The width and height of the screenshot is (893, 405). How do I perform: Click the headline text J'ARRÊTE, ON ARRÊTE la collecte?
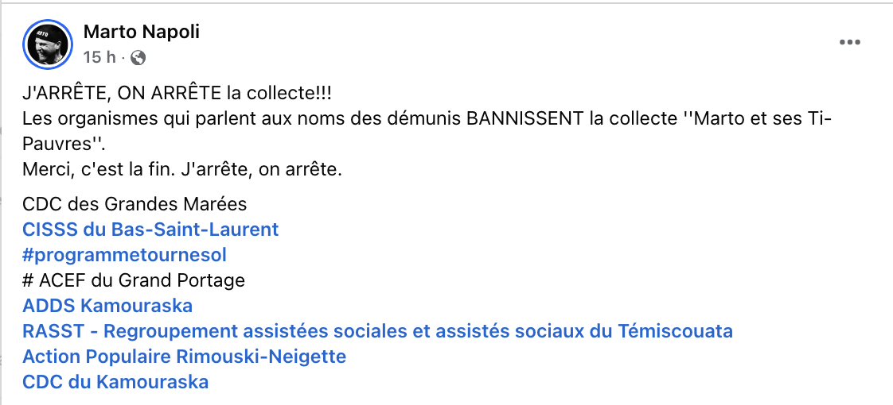tap(177, 94)
